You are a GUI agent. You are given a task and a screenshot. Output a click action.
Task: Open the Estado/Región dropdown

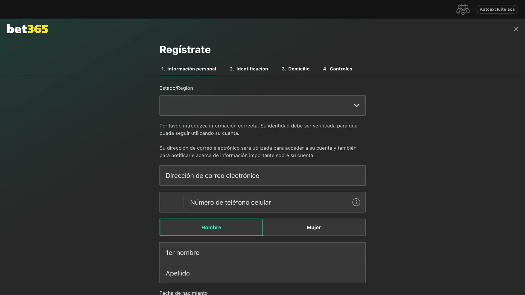pyautogui.click(x=262, y=105)
